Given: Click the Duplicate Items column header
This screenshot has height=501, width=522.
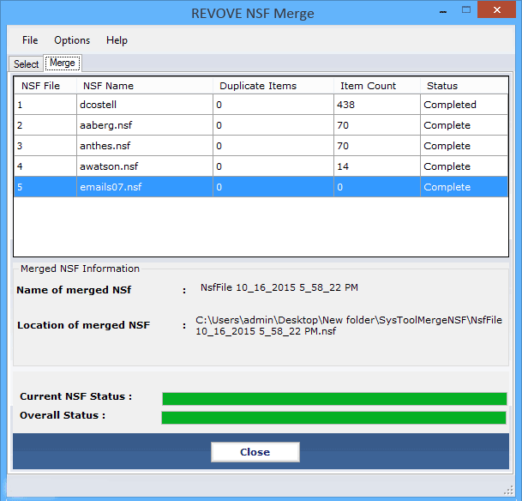Looking at the screenshot, I should (x=273, y=86).
